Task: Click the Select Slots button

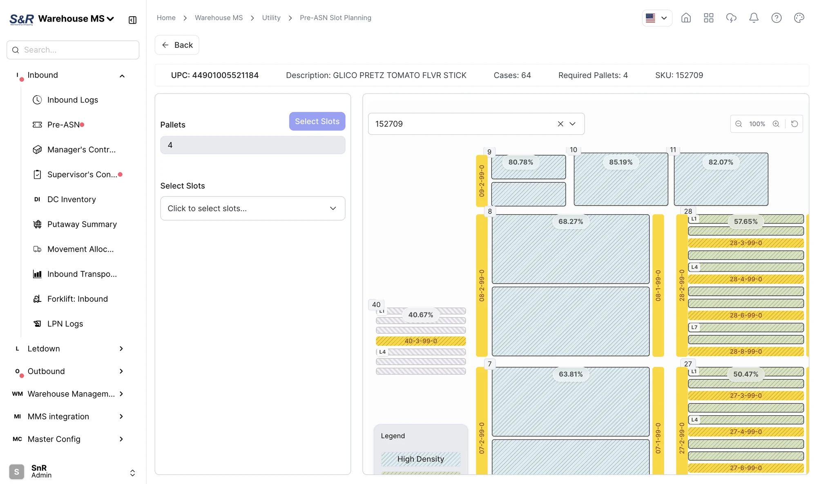Action: pos(317,121)
